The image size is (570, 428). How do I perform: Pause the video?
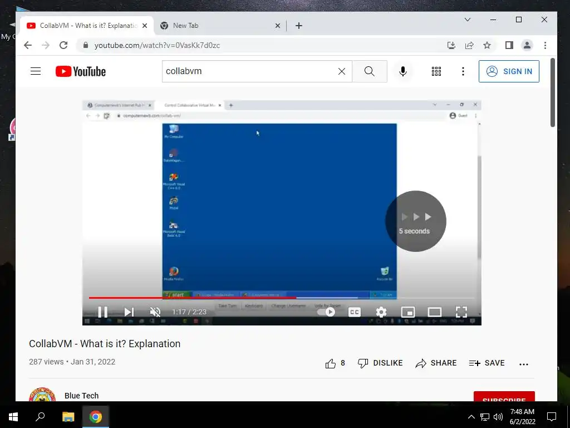(103, 312)
